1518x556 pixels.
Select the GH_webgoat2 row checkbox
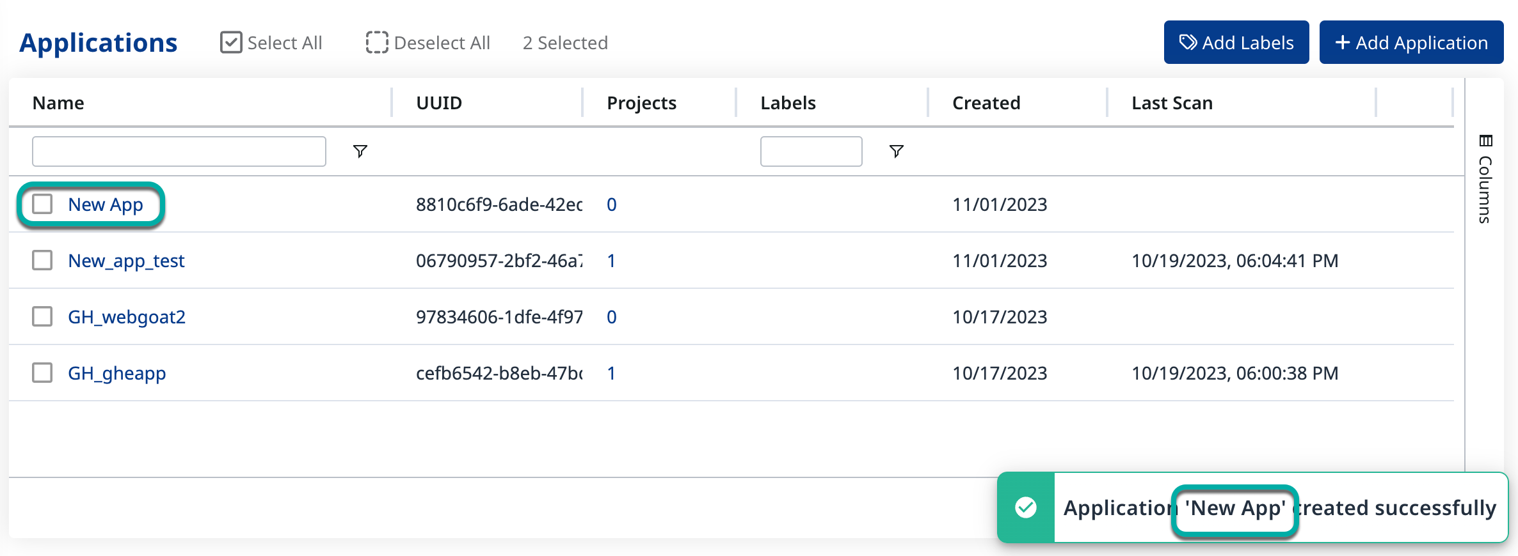click(x=43, y=317)
